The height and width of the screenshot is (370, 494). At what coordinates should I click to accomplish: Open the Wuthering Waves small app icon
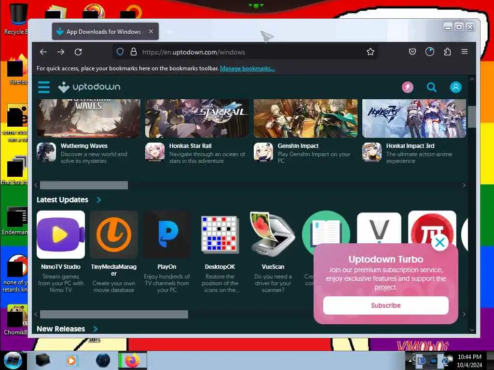pyautogui.click(x=46, y=152)
